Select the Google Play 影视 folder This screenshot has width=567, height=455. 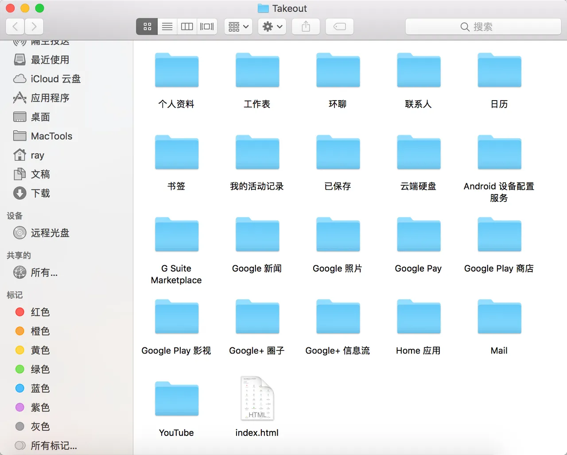[176, 317]
